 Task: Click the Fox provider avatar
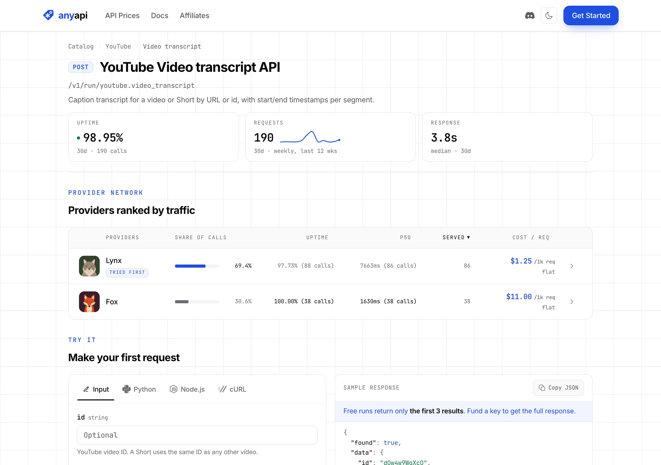(x=89, y=302)
